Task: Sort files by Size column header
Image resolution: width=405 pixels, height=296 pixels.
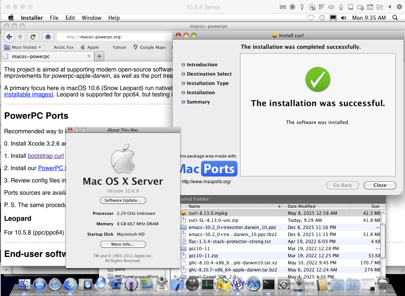Action: click(x=367, y=206)
